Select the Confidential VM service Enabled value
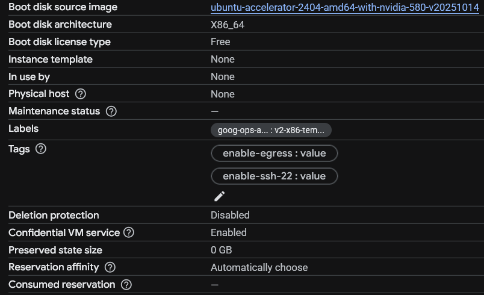The image size is (484, 295). point(229,232)
